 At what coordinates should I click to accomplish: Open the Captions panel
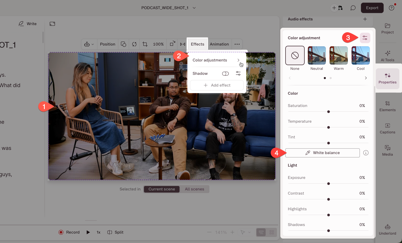pyautogui.click(x=387, y=128)
